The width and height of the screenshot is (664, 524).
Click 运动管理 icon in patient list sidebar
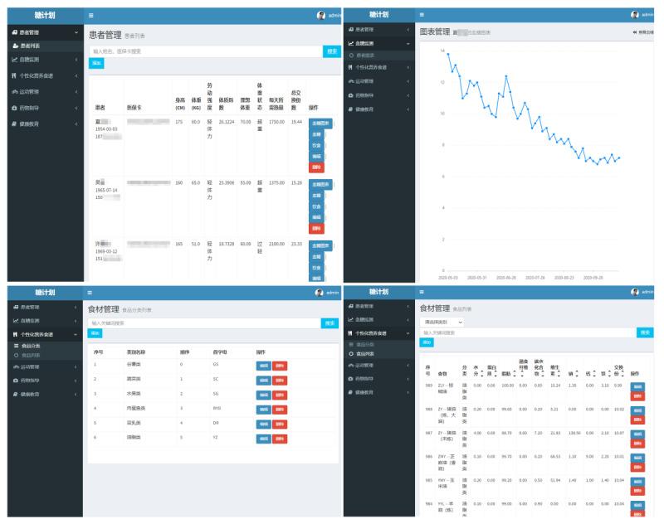[13, 92]
